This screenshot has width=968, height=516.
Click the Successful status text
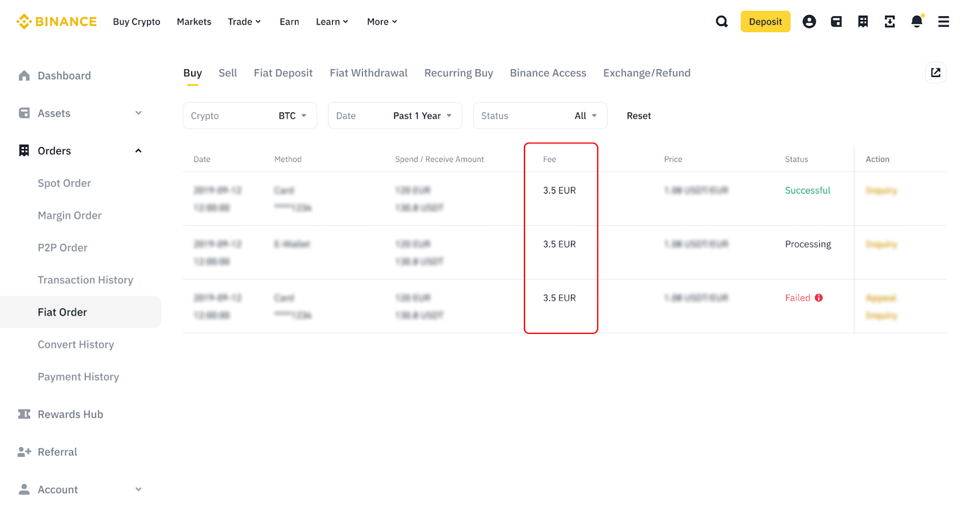(808, 191)
